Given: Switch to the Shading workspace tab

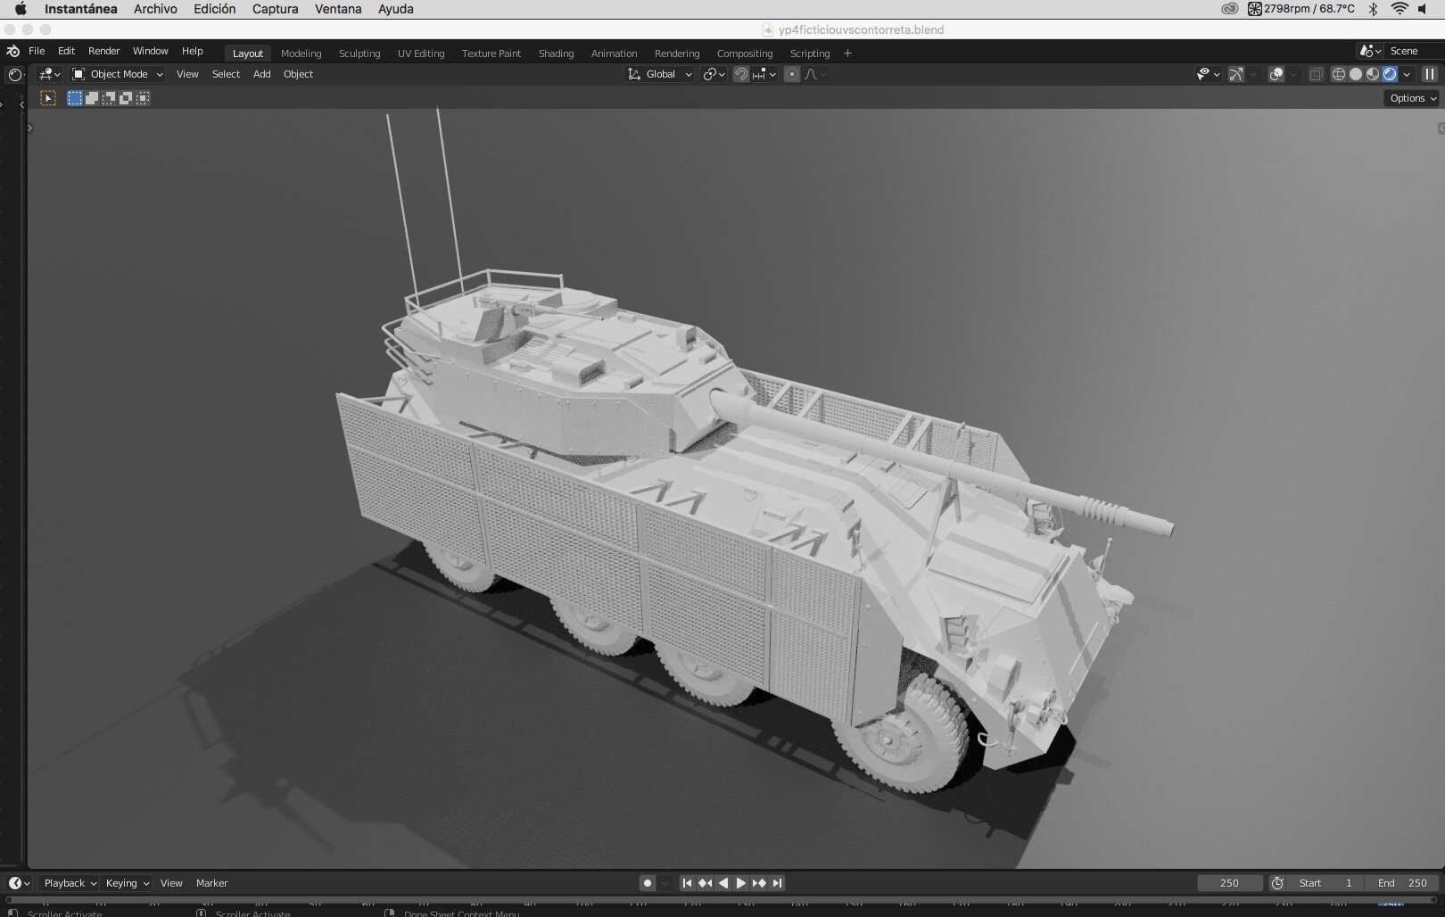Looking at the screenshot, I should coord(556,54).
